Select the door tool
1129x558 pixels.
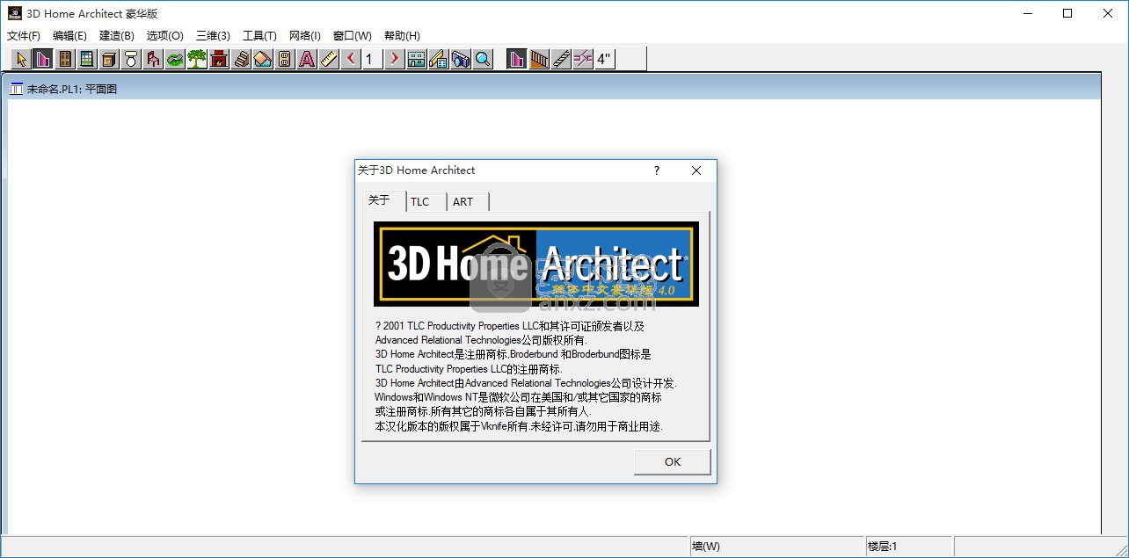pyautogui.click(x=65, y=59)
